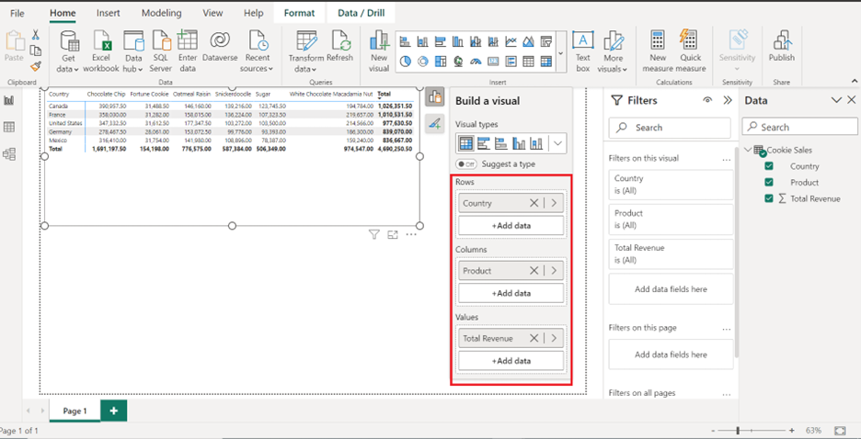Toggle Filters pane visibility eye icon
The height and width of the screenshot is (439, 861).
point(707,100)
